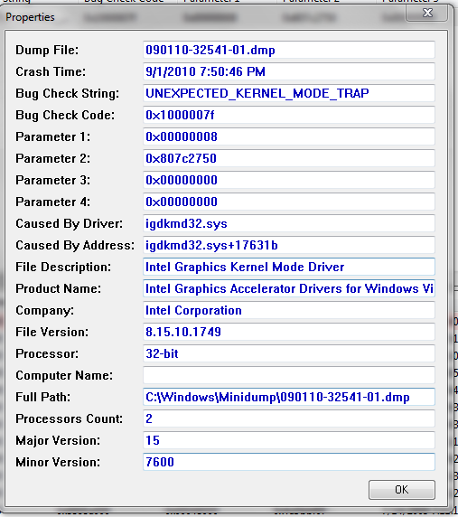Viewport: 458px width, 517px height.
Task: Select Parameter 1 field 0x00000008
Action: coord(289,136)
